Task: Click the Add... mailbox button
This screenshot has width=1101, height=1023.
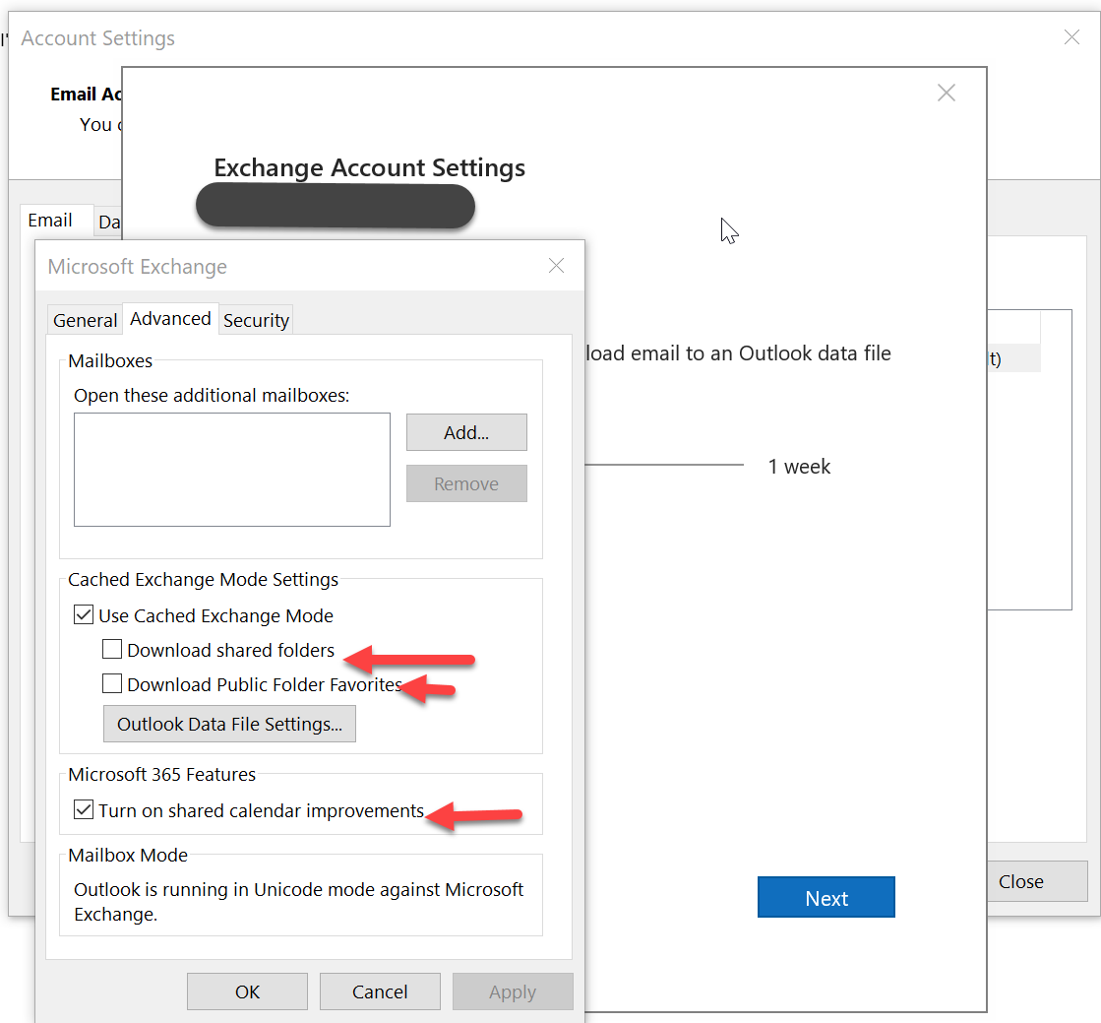Action: 466,432
